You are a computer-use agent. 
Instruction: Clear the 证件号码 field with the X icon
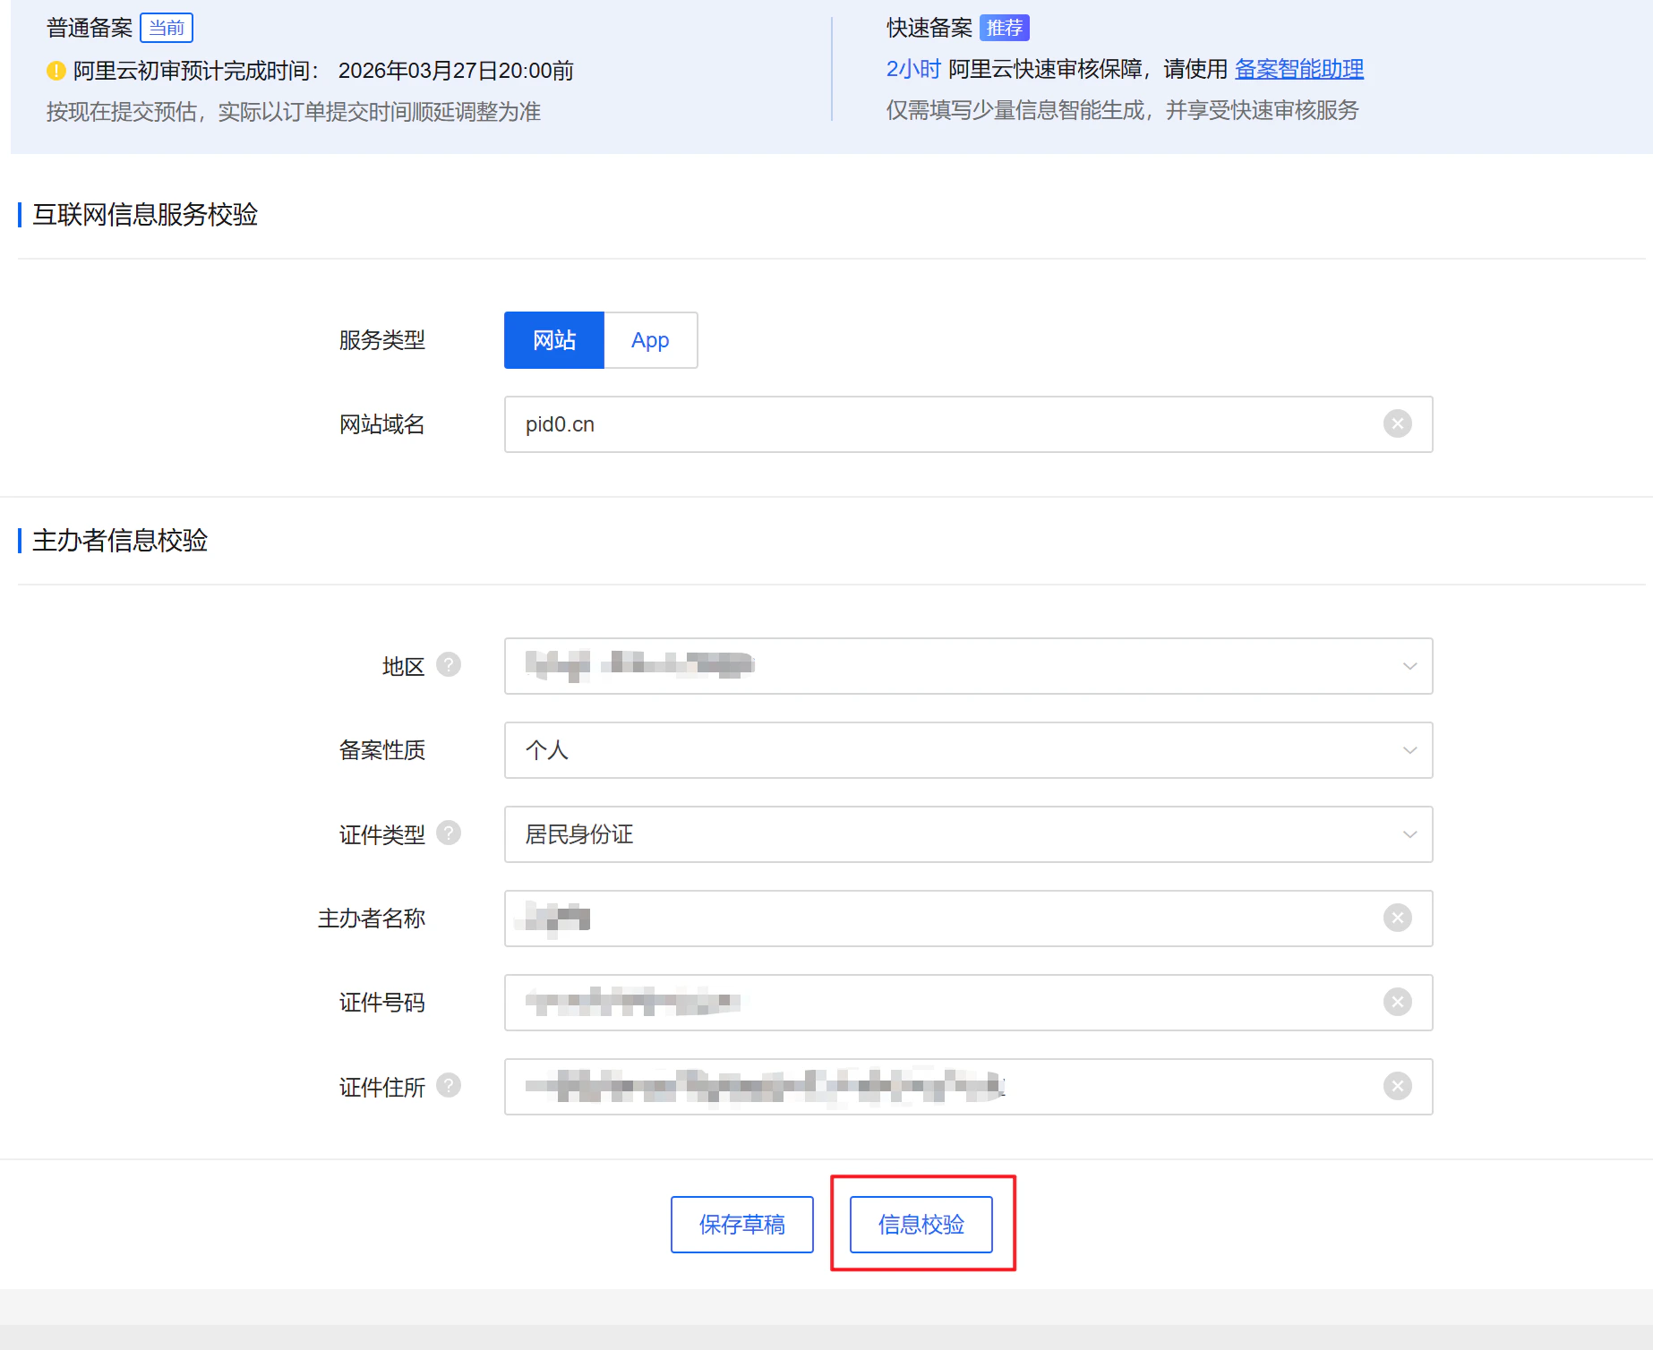point(1398,1003)
